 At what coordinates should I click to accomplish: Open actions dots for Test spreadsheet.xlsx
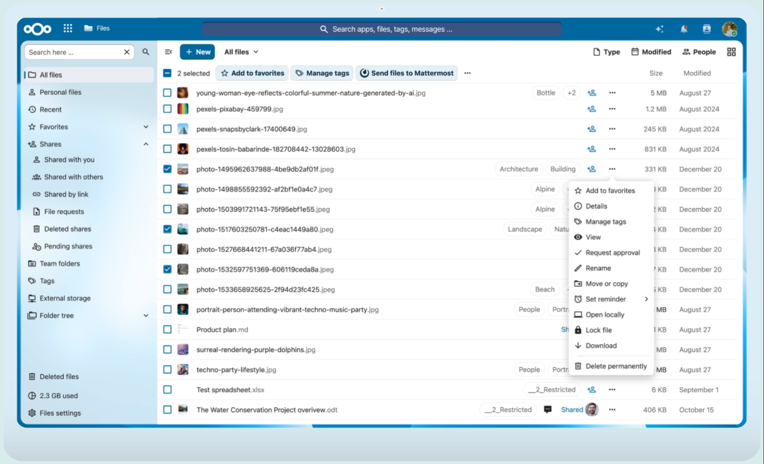612,390
